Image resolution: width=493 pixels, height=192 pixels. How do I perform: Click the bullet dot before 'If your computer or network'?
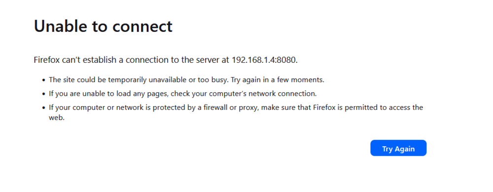pyautogui.click(x=44, y=108)
